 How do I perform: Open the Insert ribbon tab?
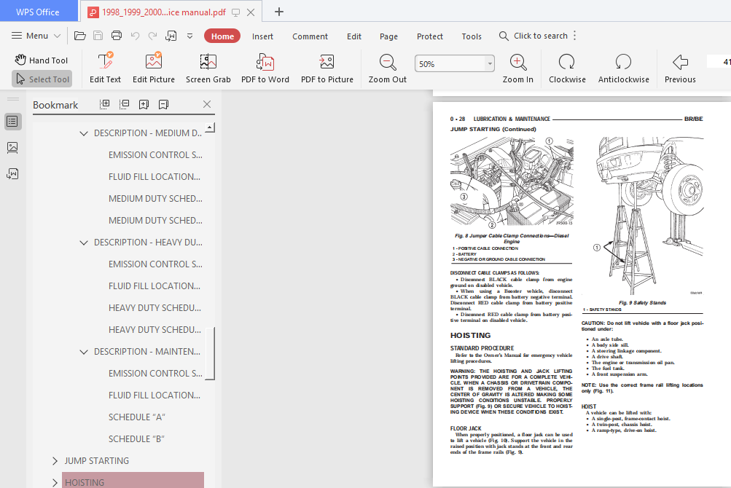pyautogui.click(x=262, y=36)
